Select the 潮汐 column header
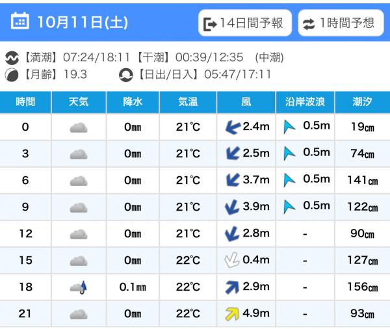This screenshot has width=390, height=329. [x=363, y=101]
